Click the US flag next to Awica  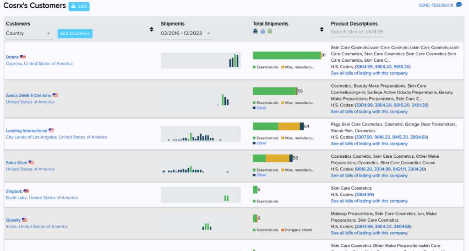[x=55, y=95]
